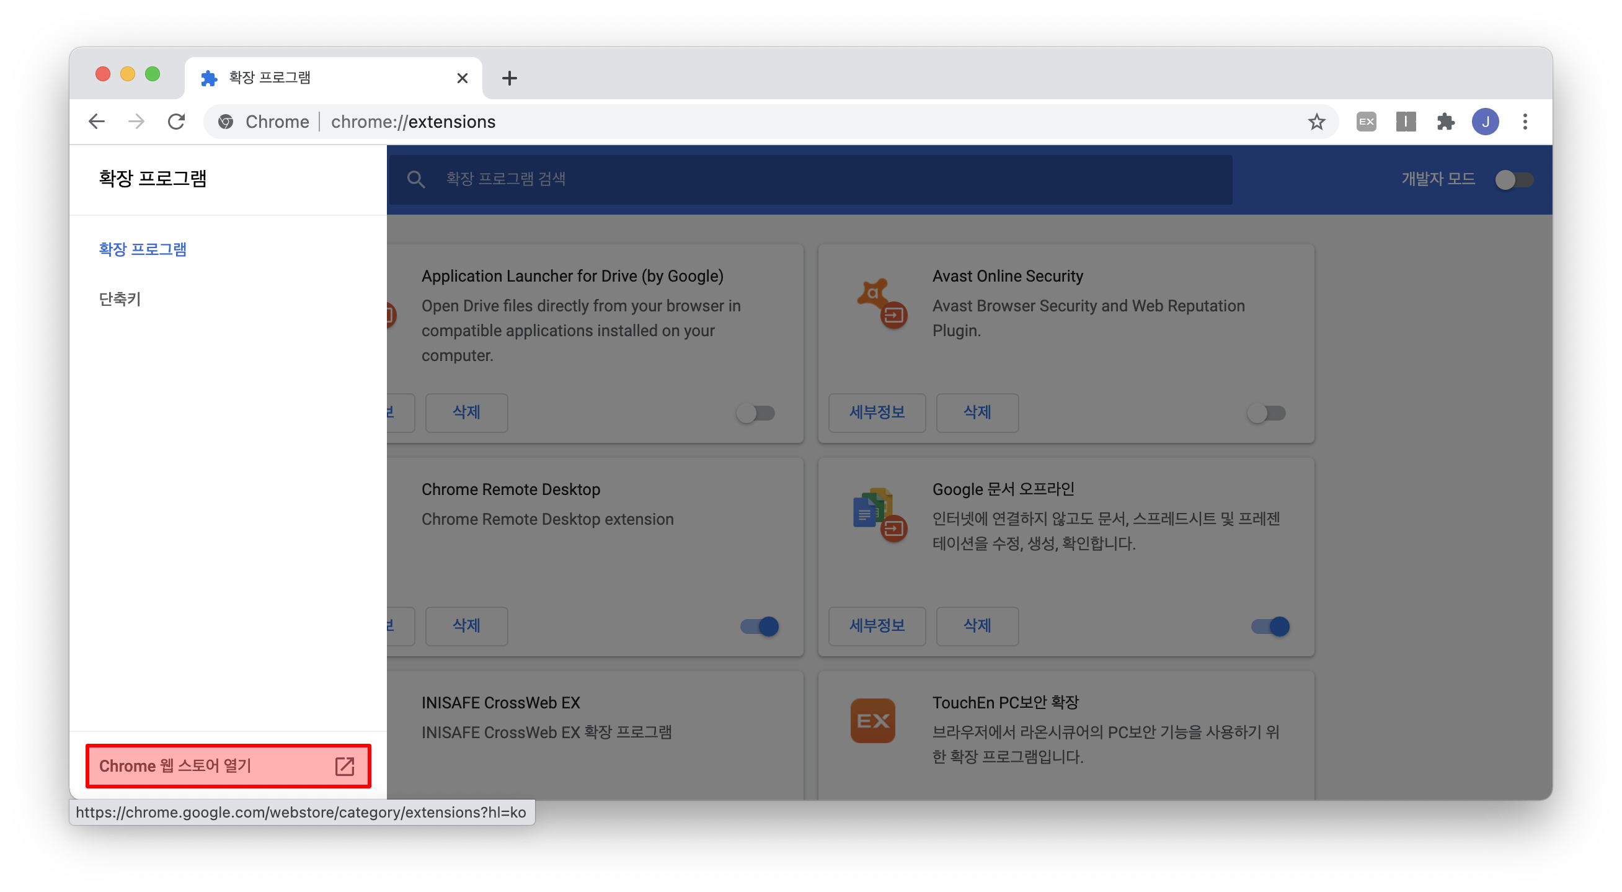The image size is (1622, 892).
Task: Click the 개발자 모드 label
Action: click(x=1438, y=179)
